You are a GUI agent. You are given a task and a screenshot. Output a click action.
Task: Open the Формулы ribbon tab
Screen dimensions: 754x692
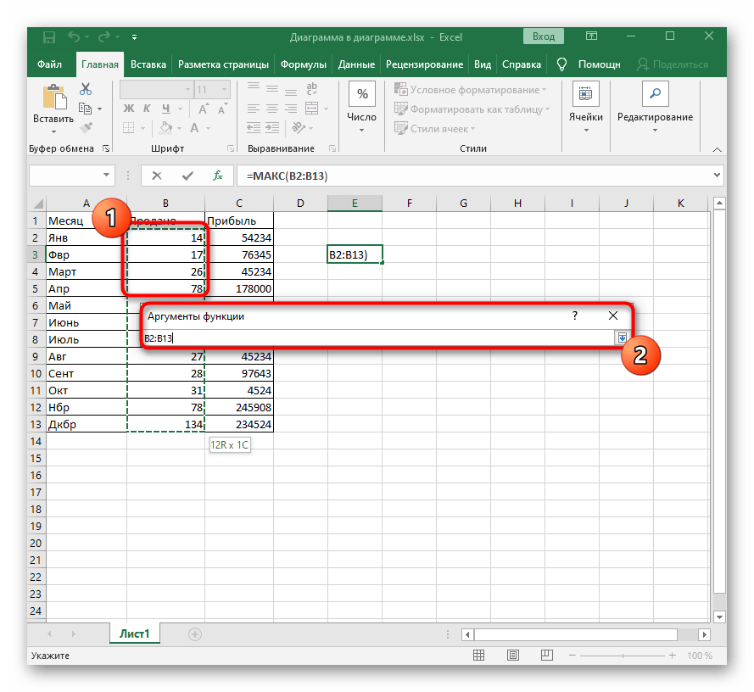(x=303, y=64)
